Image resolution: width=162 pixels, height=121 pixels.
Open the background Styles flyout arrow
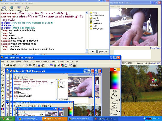click(x=120, y=100)
